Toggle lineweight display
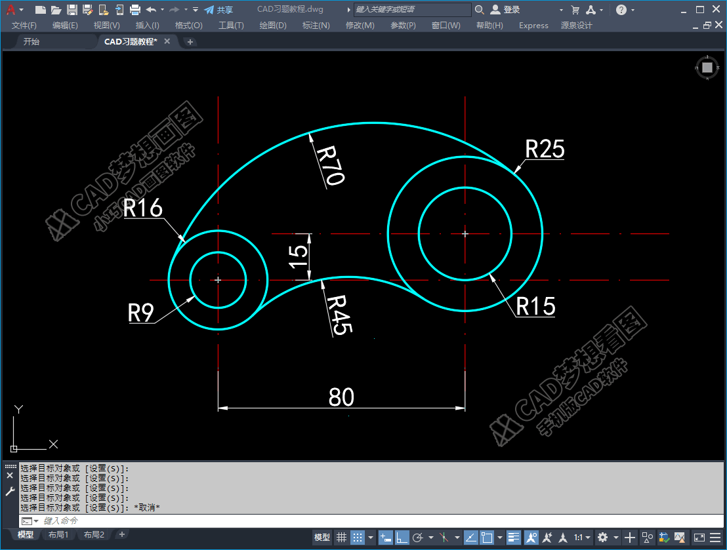Screen dimensions: 727x550 click(513, 538)
